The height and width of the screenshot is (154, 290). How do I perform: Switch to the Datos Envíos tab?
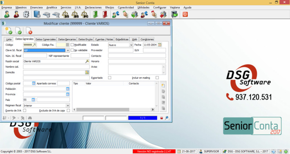(86, 39)
